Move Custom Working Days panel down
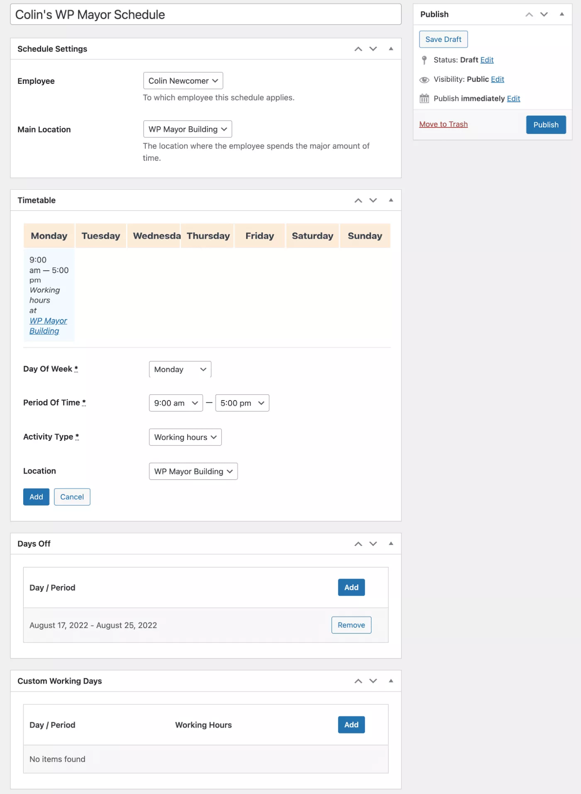This screenshot has height=794, width=581. (x=373, y=681)
